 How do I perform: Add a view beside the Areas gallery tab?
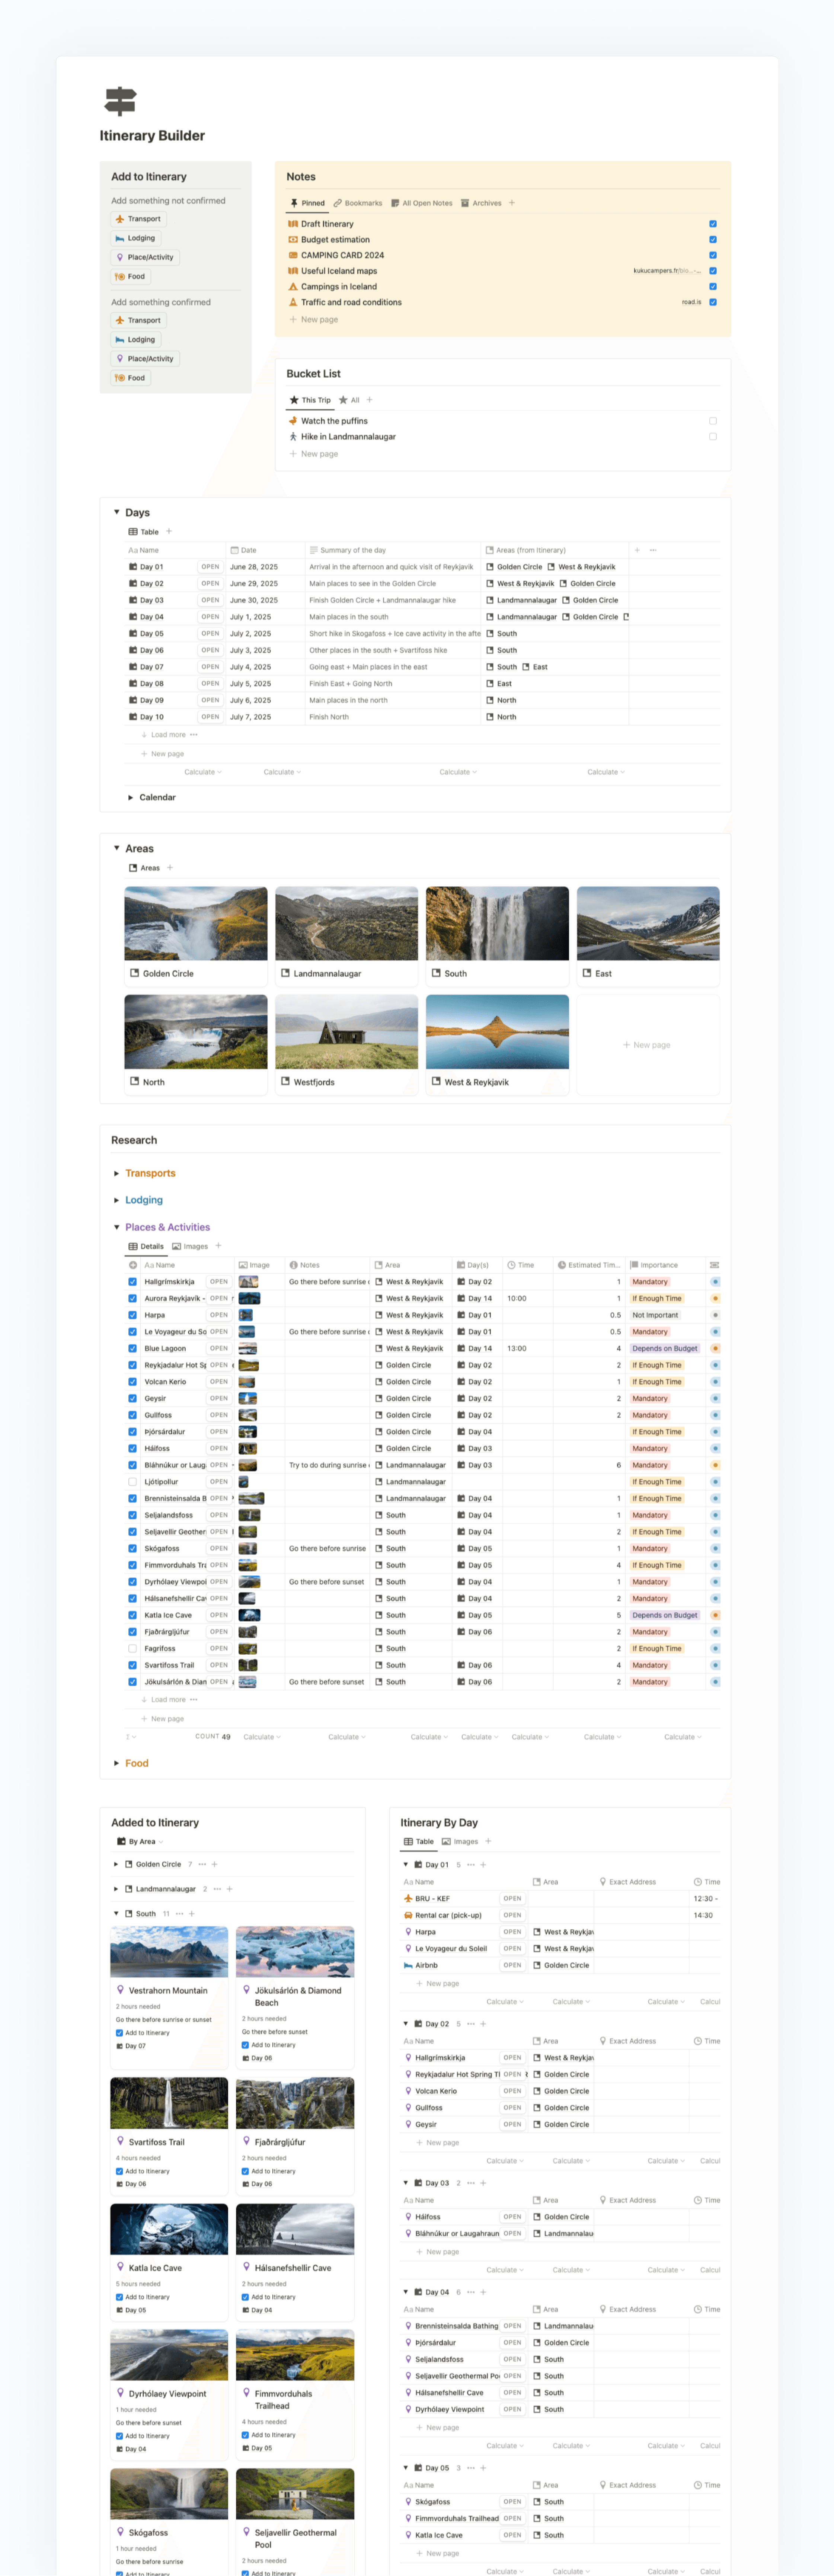pyautogui.click(x=170, y=868)
